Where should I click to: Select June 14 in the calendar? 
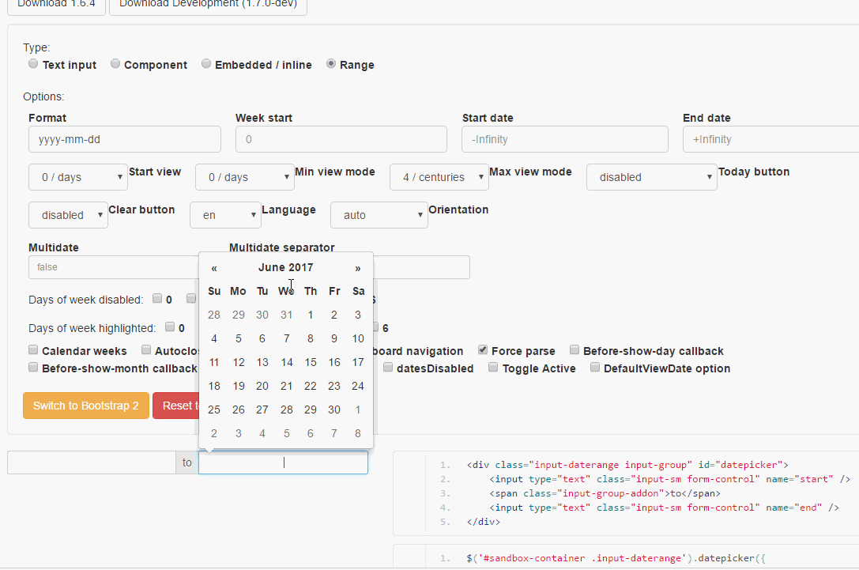(286, 362)
